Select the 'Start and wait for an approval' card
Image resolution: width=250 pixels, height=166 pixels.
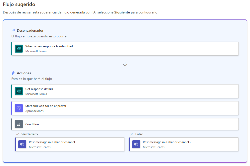coord(125,108)
